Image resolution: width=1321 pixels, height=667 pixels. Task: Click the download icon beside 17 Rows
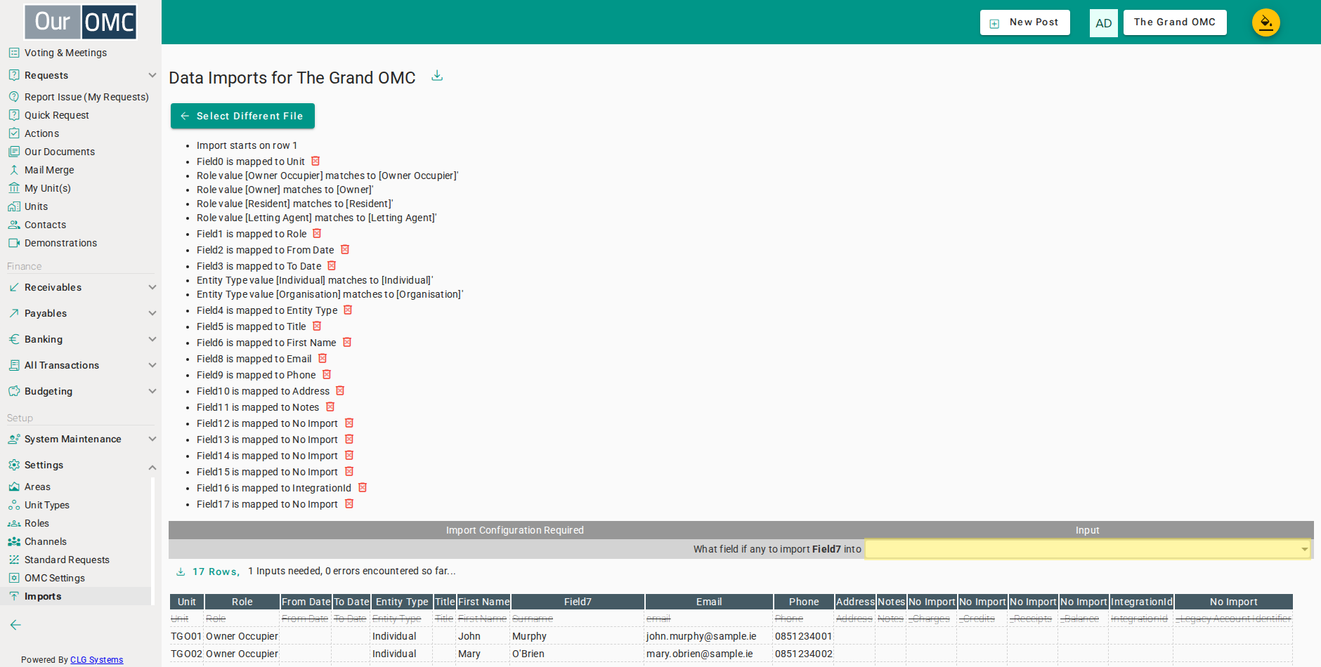point(181,572)
